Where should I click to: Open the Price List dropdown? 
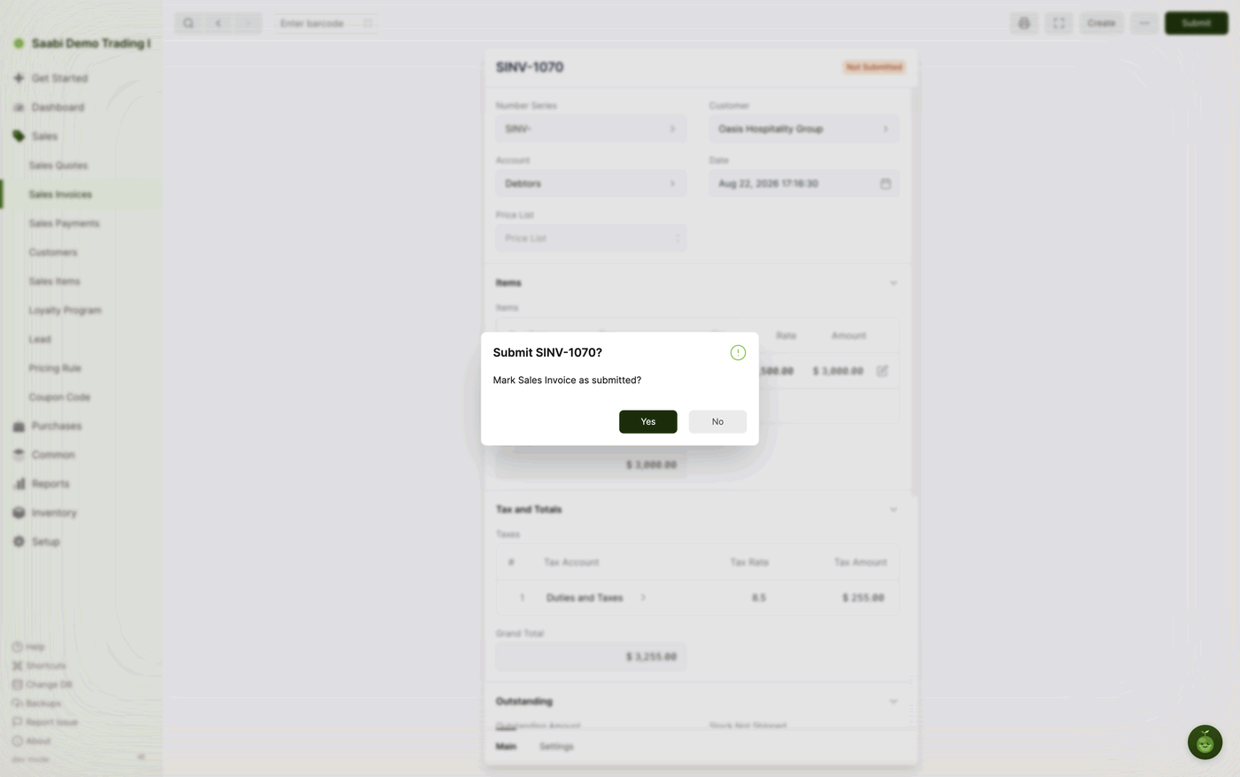tap(591, 238)
